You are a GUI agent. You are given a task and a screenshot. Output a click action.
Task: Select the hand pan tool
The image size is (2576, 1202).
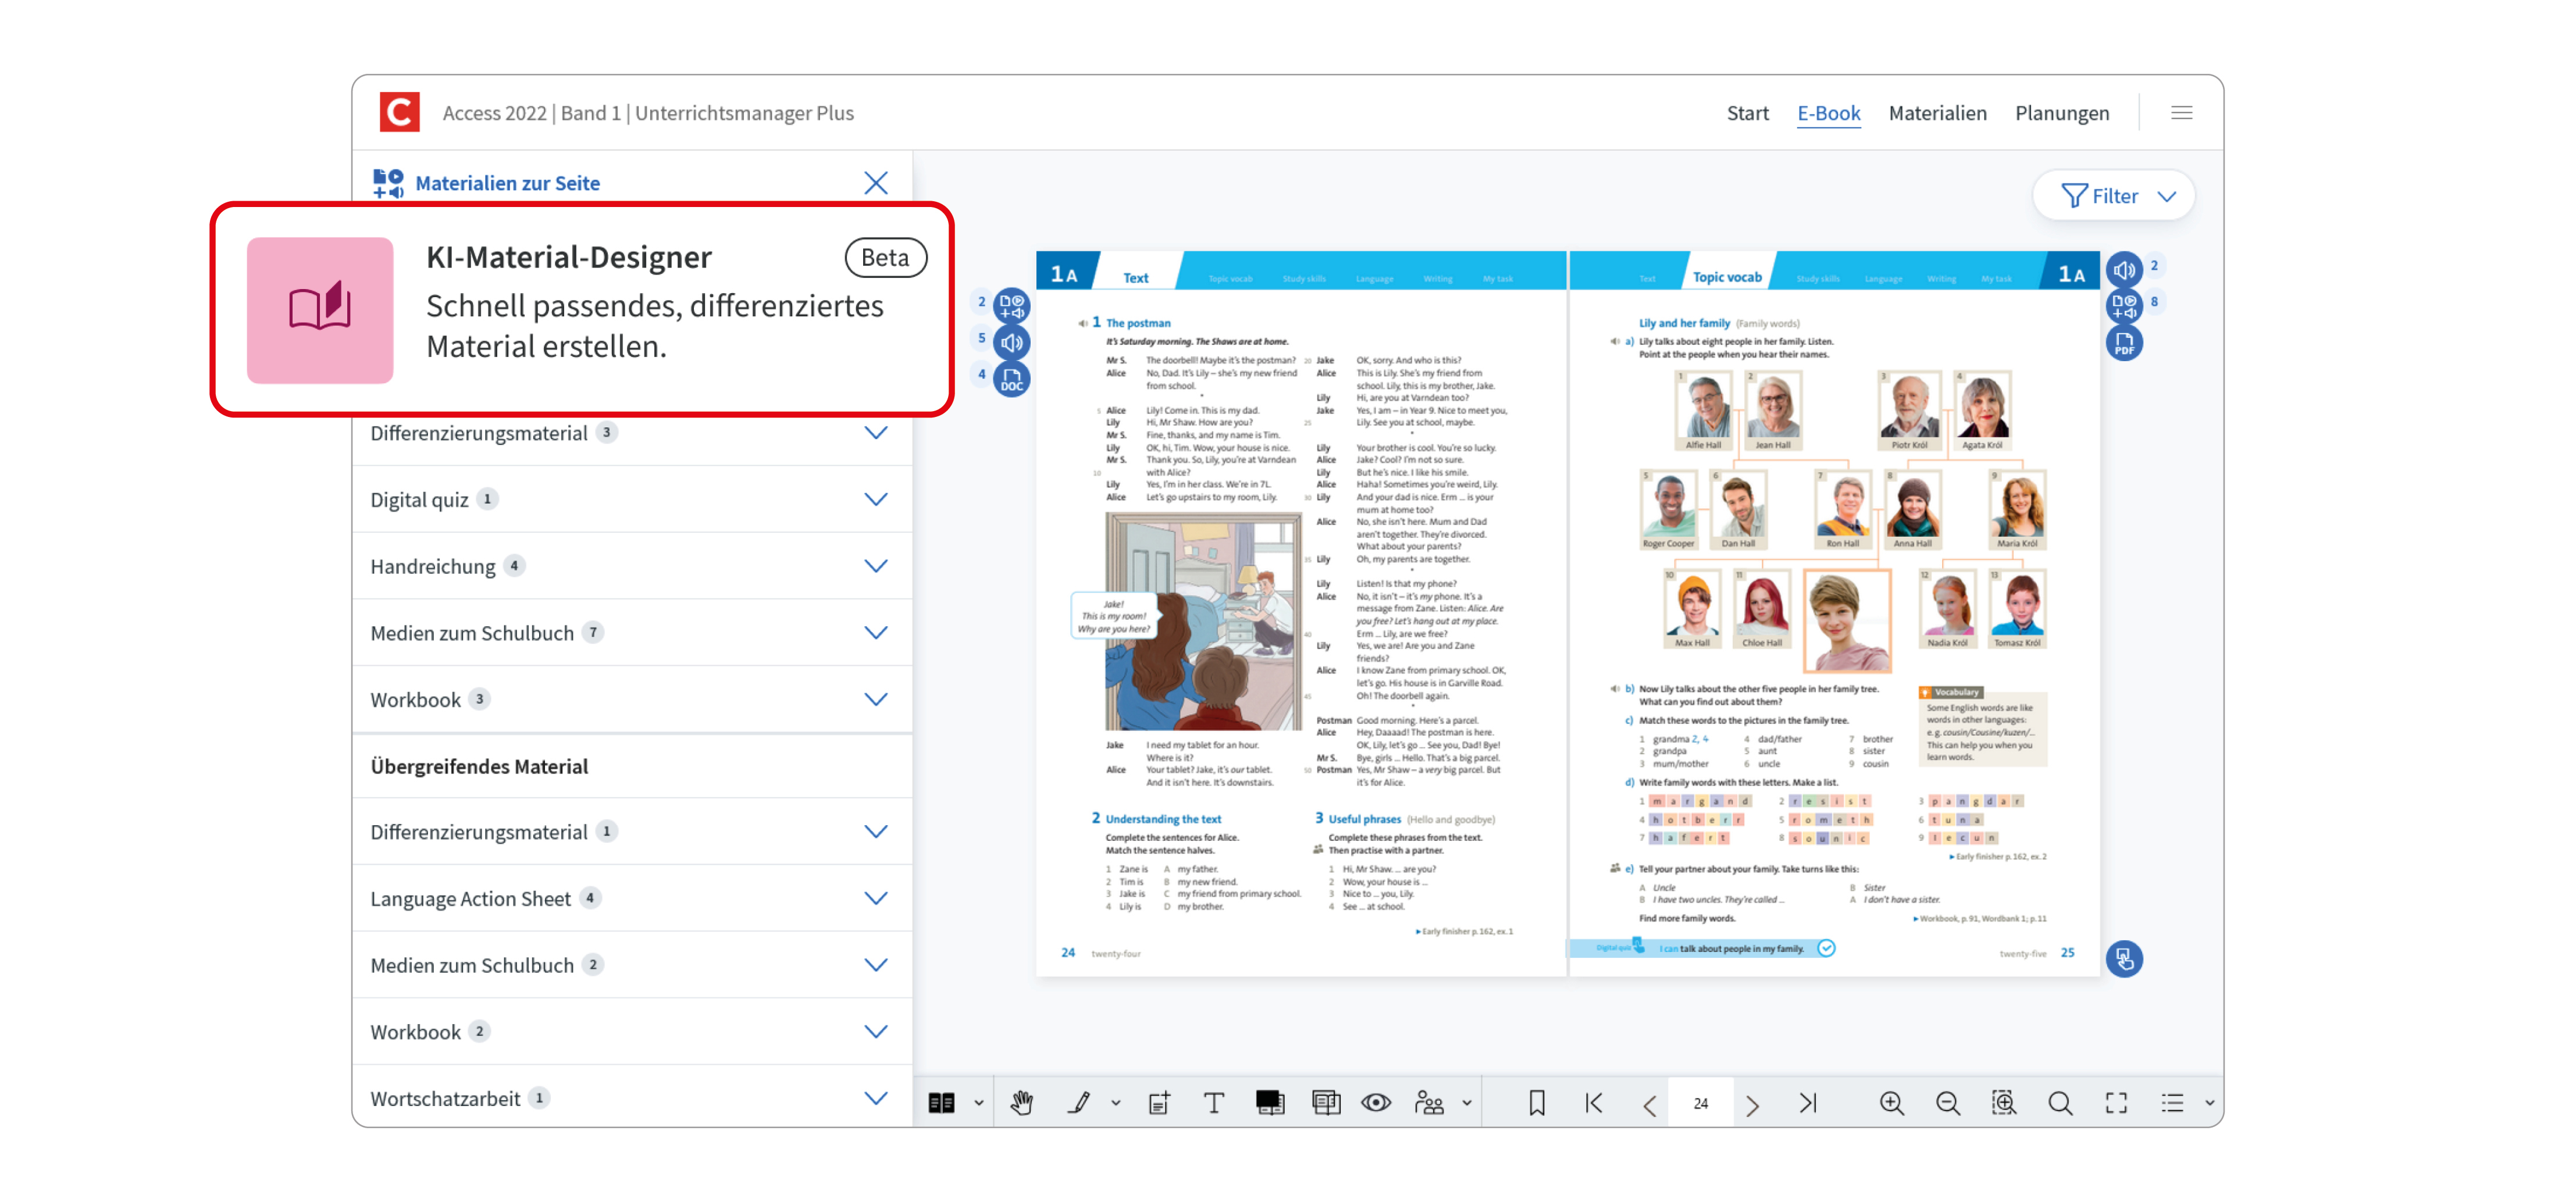point(1022,1102)
